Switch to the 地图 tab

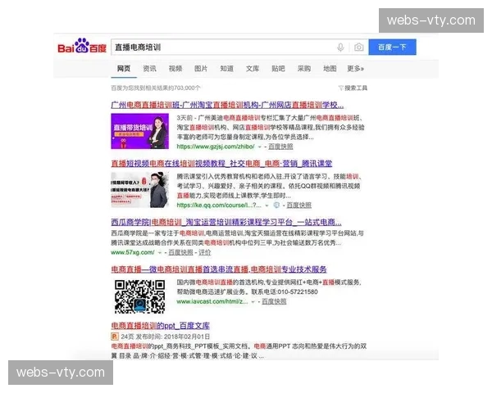point(330,68)
